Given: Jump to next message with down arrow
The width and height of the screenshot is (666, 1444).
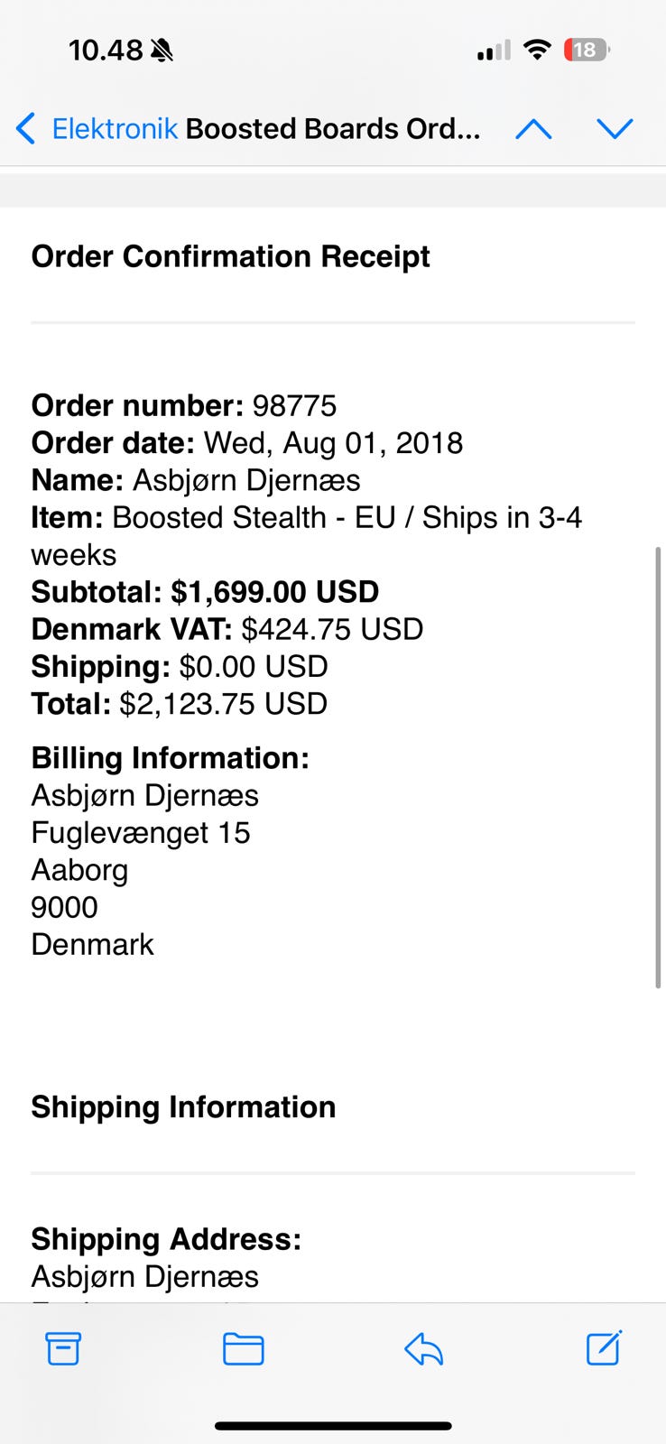Looking at the screenshot, I should [615, 129].
